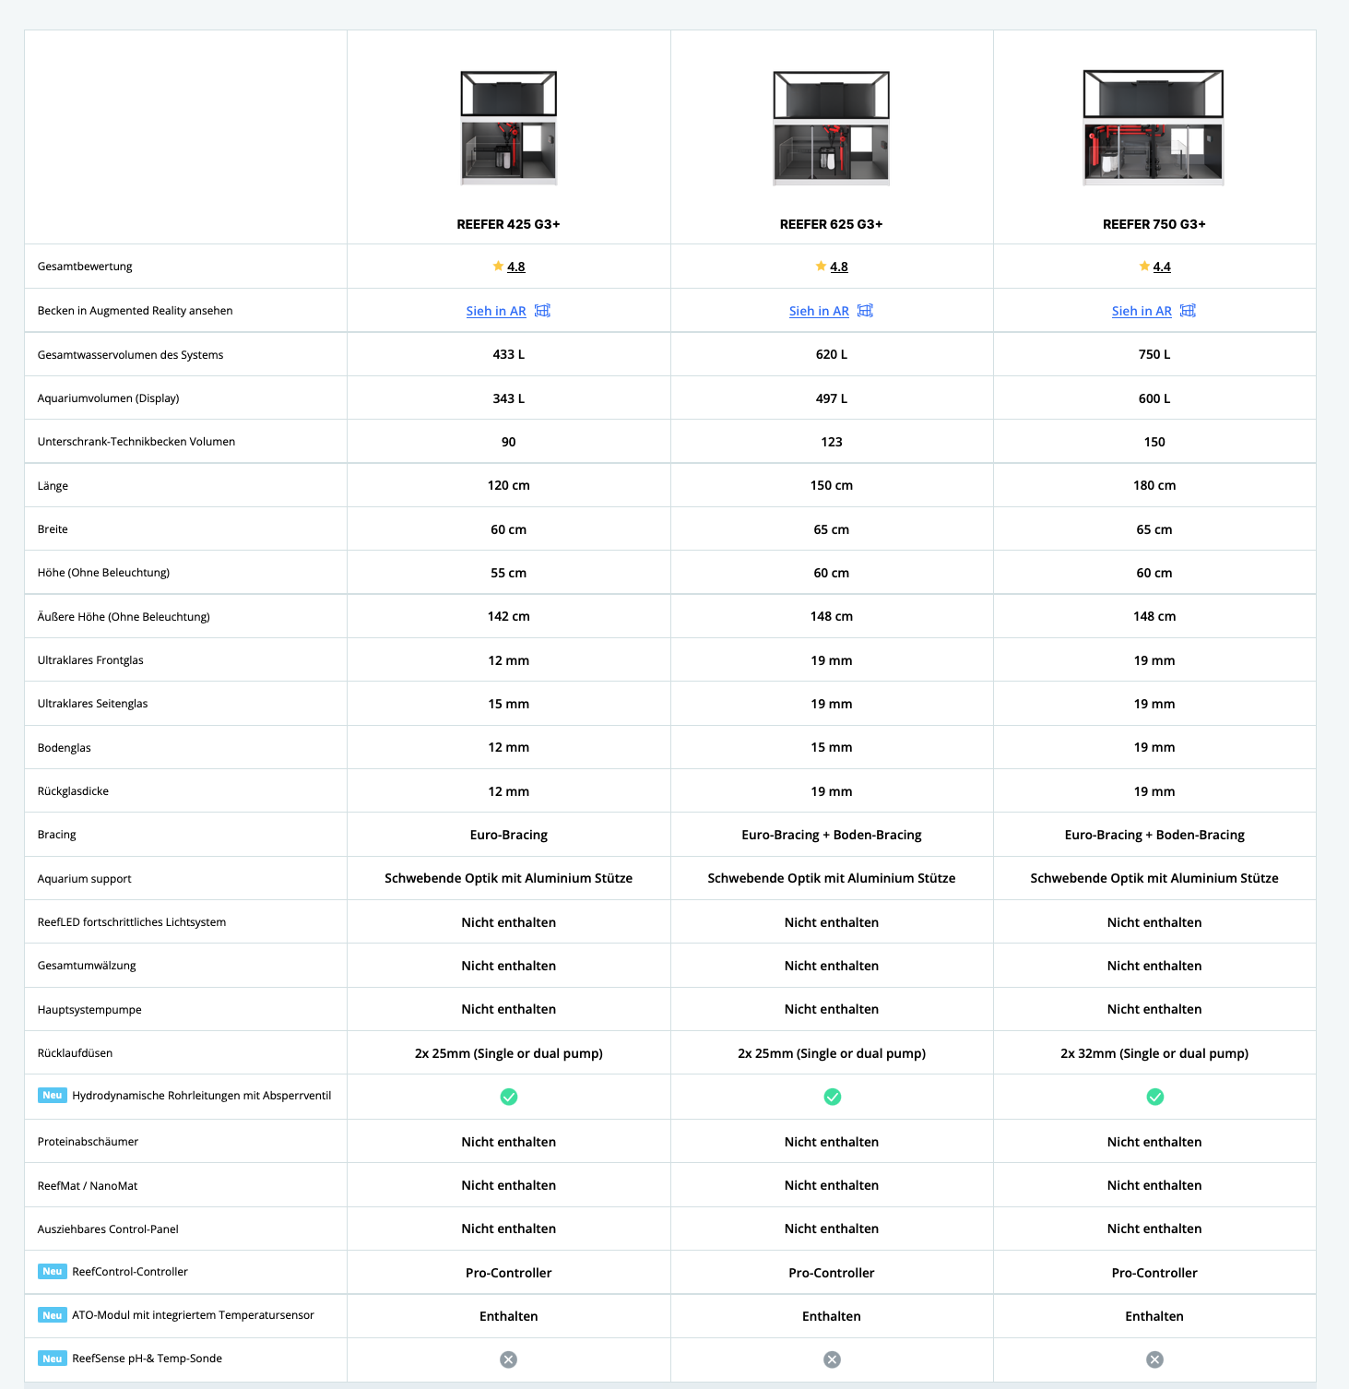The height and width of the screenshot is (1389, 1349).
Task: Select the REEFER 625 G3+ product title
Action: click(x=832, y=224)
